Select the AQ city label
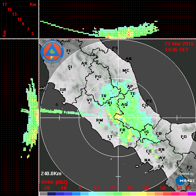Screen dimensions: 196x196 [x=124, y=105]
